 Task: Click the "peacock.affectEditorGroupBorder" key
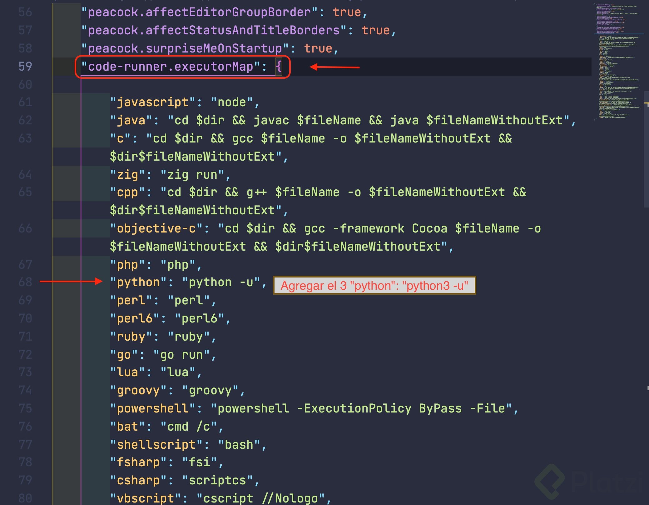point(199,12)
